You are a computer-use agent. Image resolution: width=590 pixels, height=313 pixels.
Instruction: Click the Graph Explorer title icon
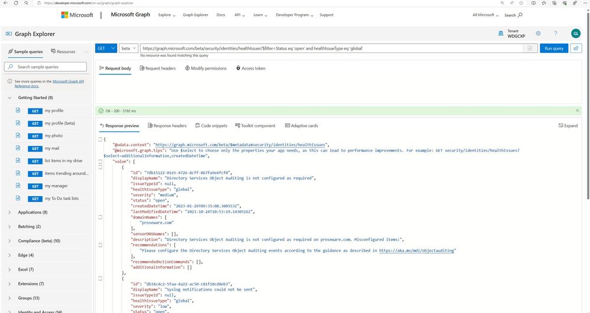[9, 34]
